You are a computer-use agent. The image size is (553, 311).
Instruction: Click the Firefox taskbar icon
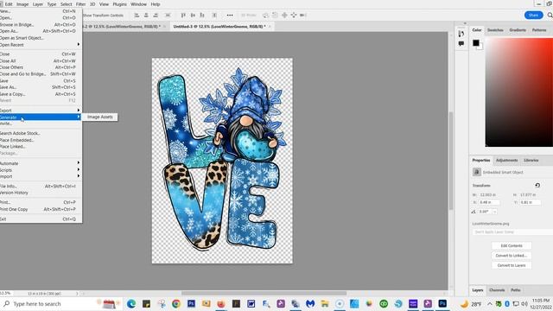click(x=221, y=303)
